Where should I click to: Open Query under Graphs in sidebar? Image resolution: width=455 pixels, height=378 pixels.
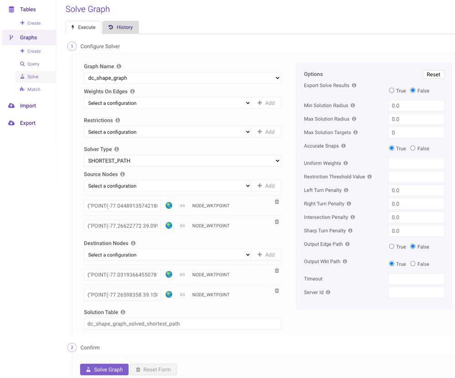(x=33, y=64)
